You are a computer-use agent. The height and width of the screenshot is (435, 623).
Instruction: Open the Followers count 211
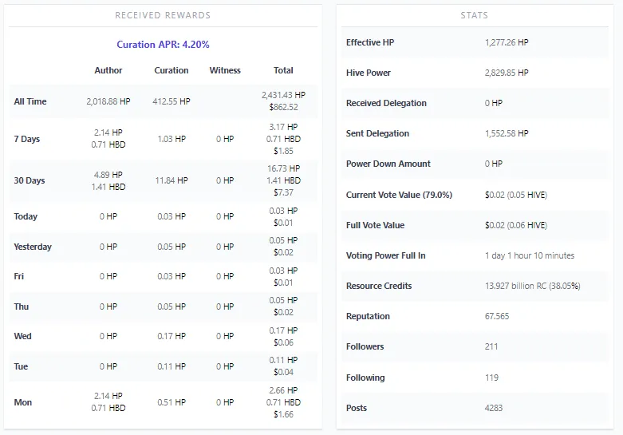click(x=491, y=346)
